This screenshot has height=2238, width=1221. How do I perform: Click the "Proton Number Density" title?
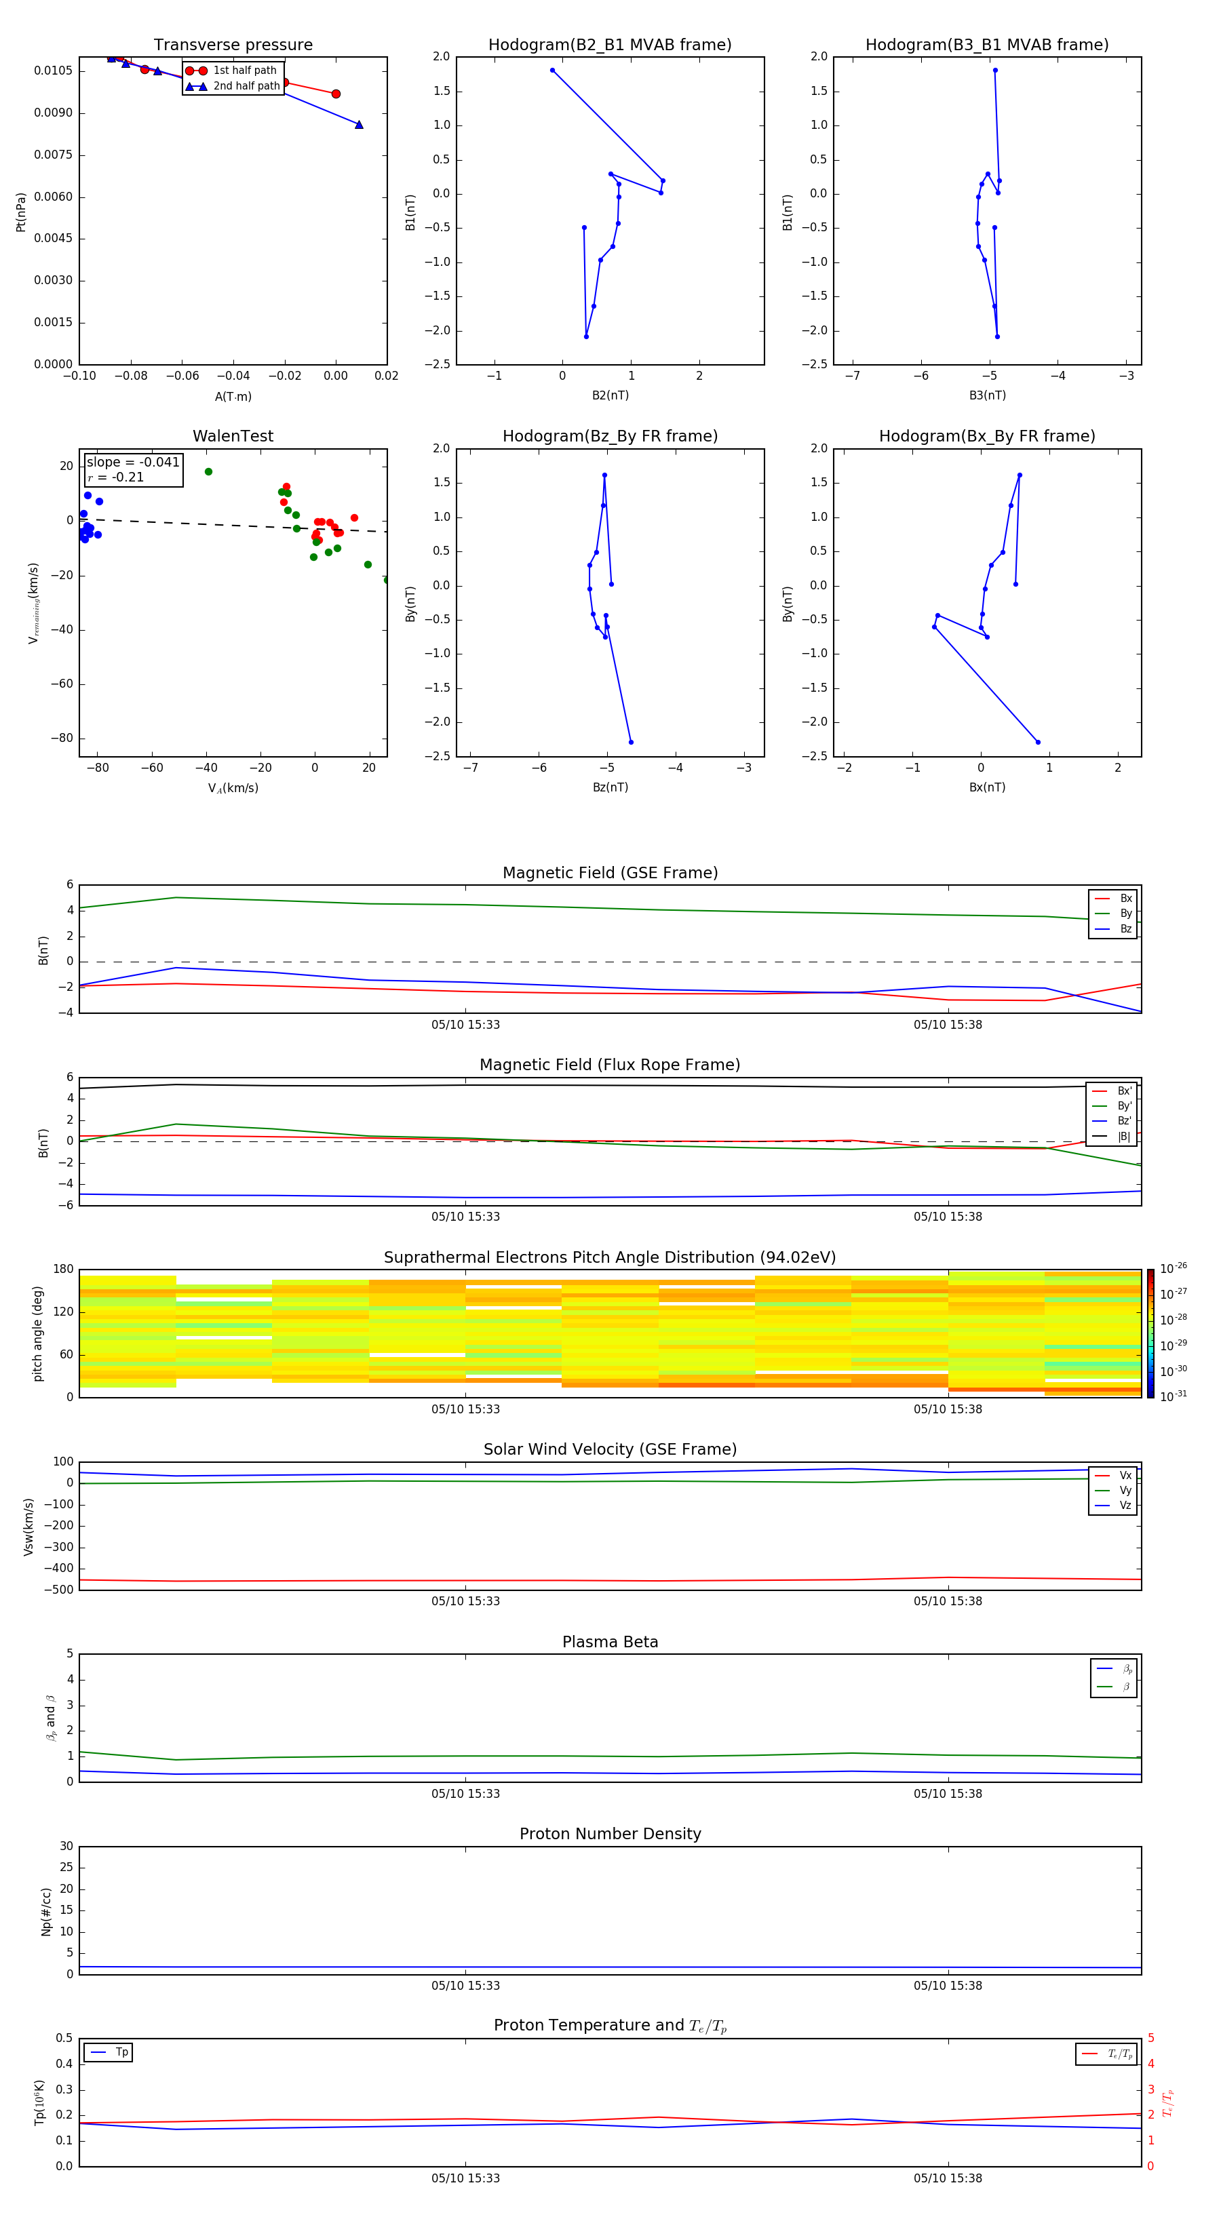point(609,1834)
